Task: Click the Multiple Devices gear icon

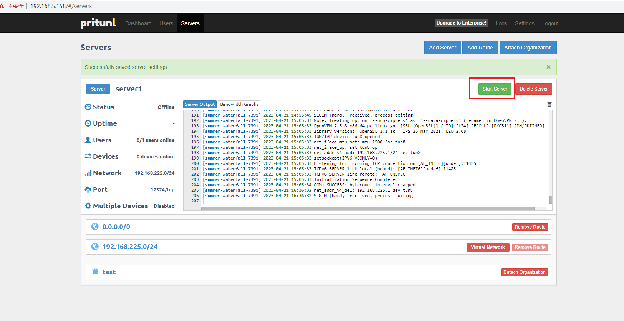Action: (88, 206)
